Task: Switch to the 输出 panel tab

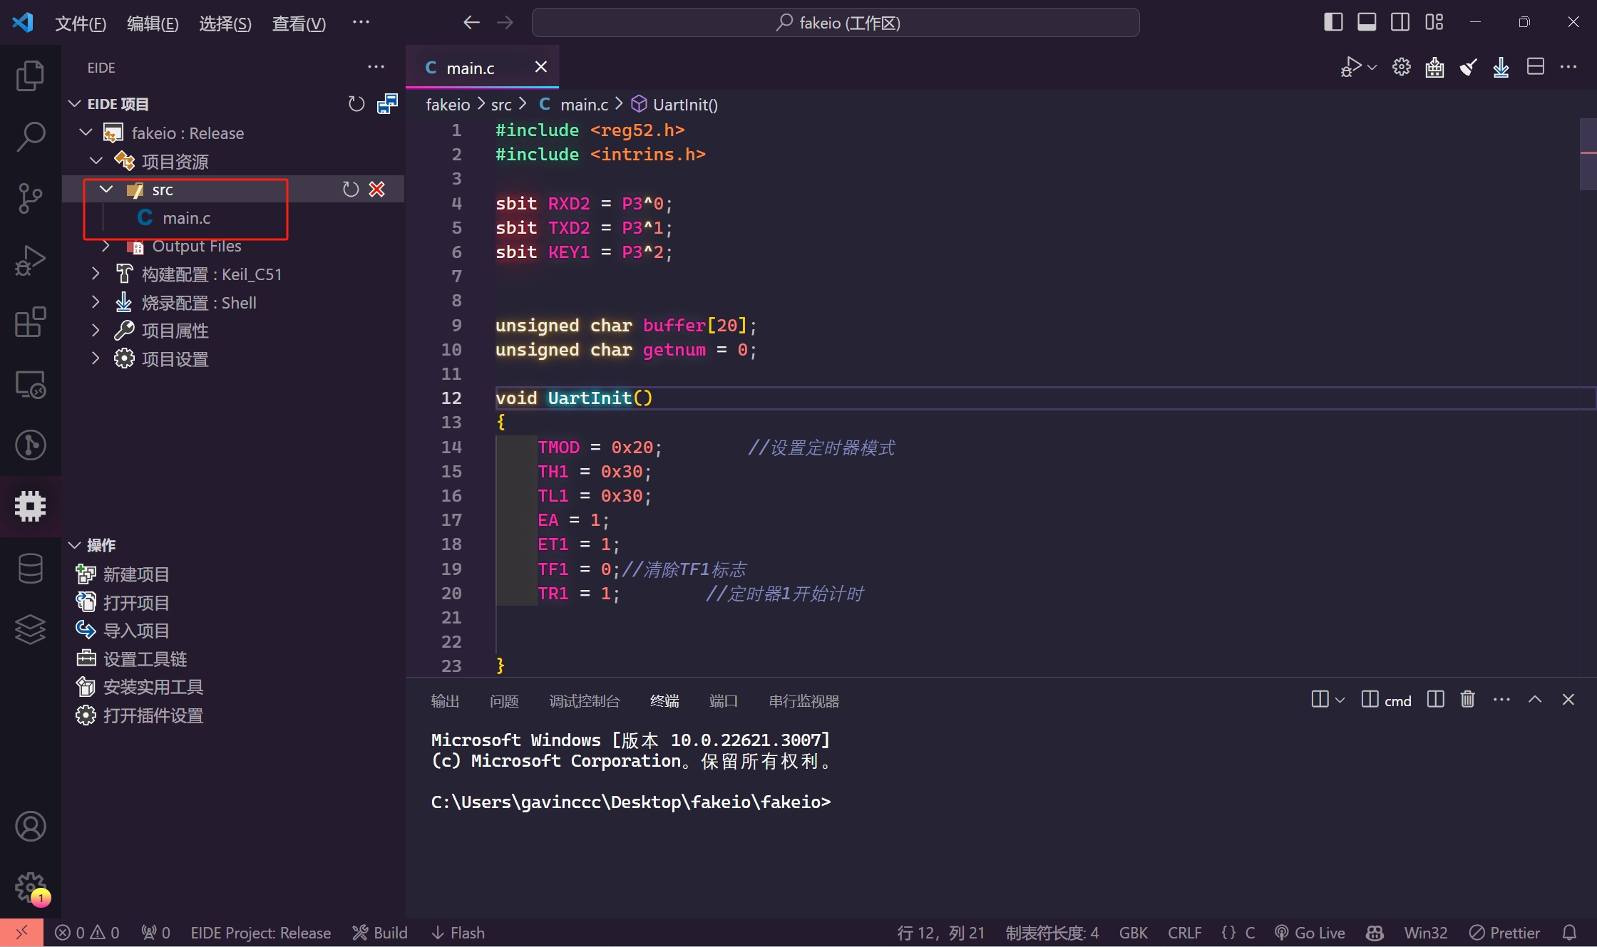Action: point(445,701)
